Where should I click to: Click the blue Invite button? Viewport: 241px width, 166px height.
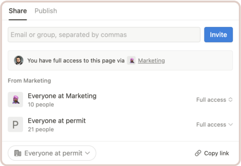pyautogui.click(x=218, y=35)
